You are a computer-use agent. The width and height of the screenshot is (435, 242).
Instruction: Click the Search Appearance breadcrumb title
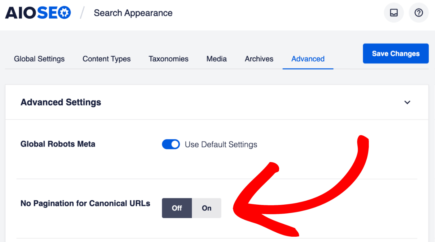point(133,13)
